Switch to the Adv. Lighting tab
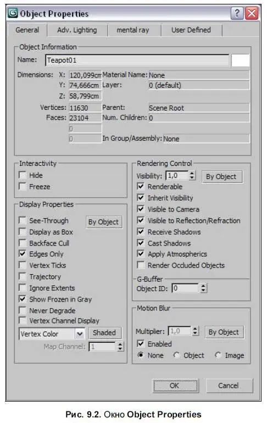 77,30
